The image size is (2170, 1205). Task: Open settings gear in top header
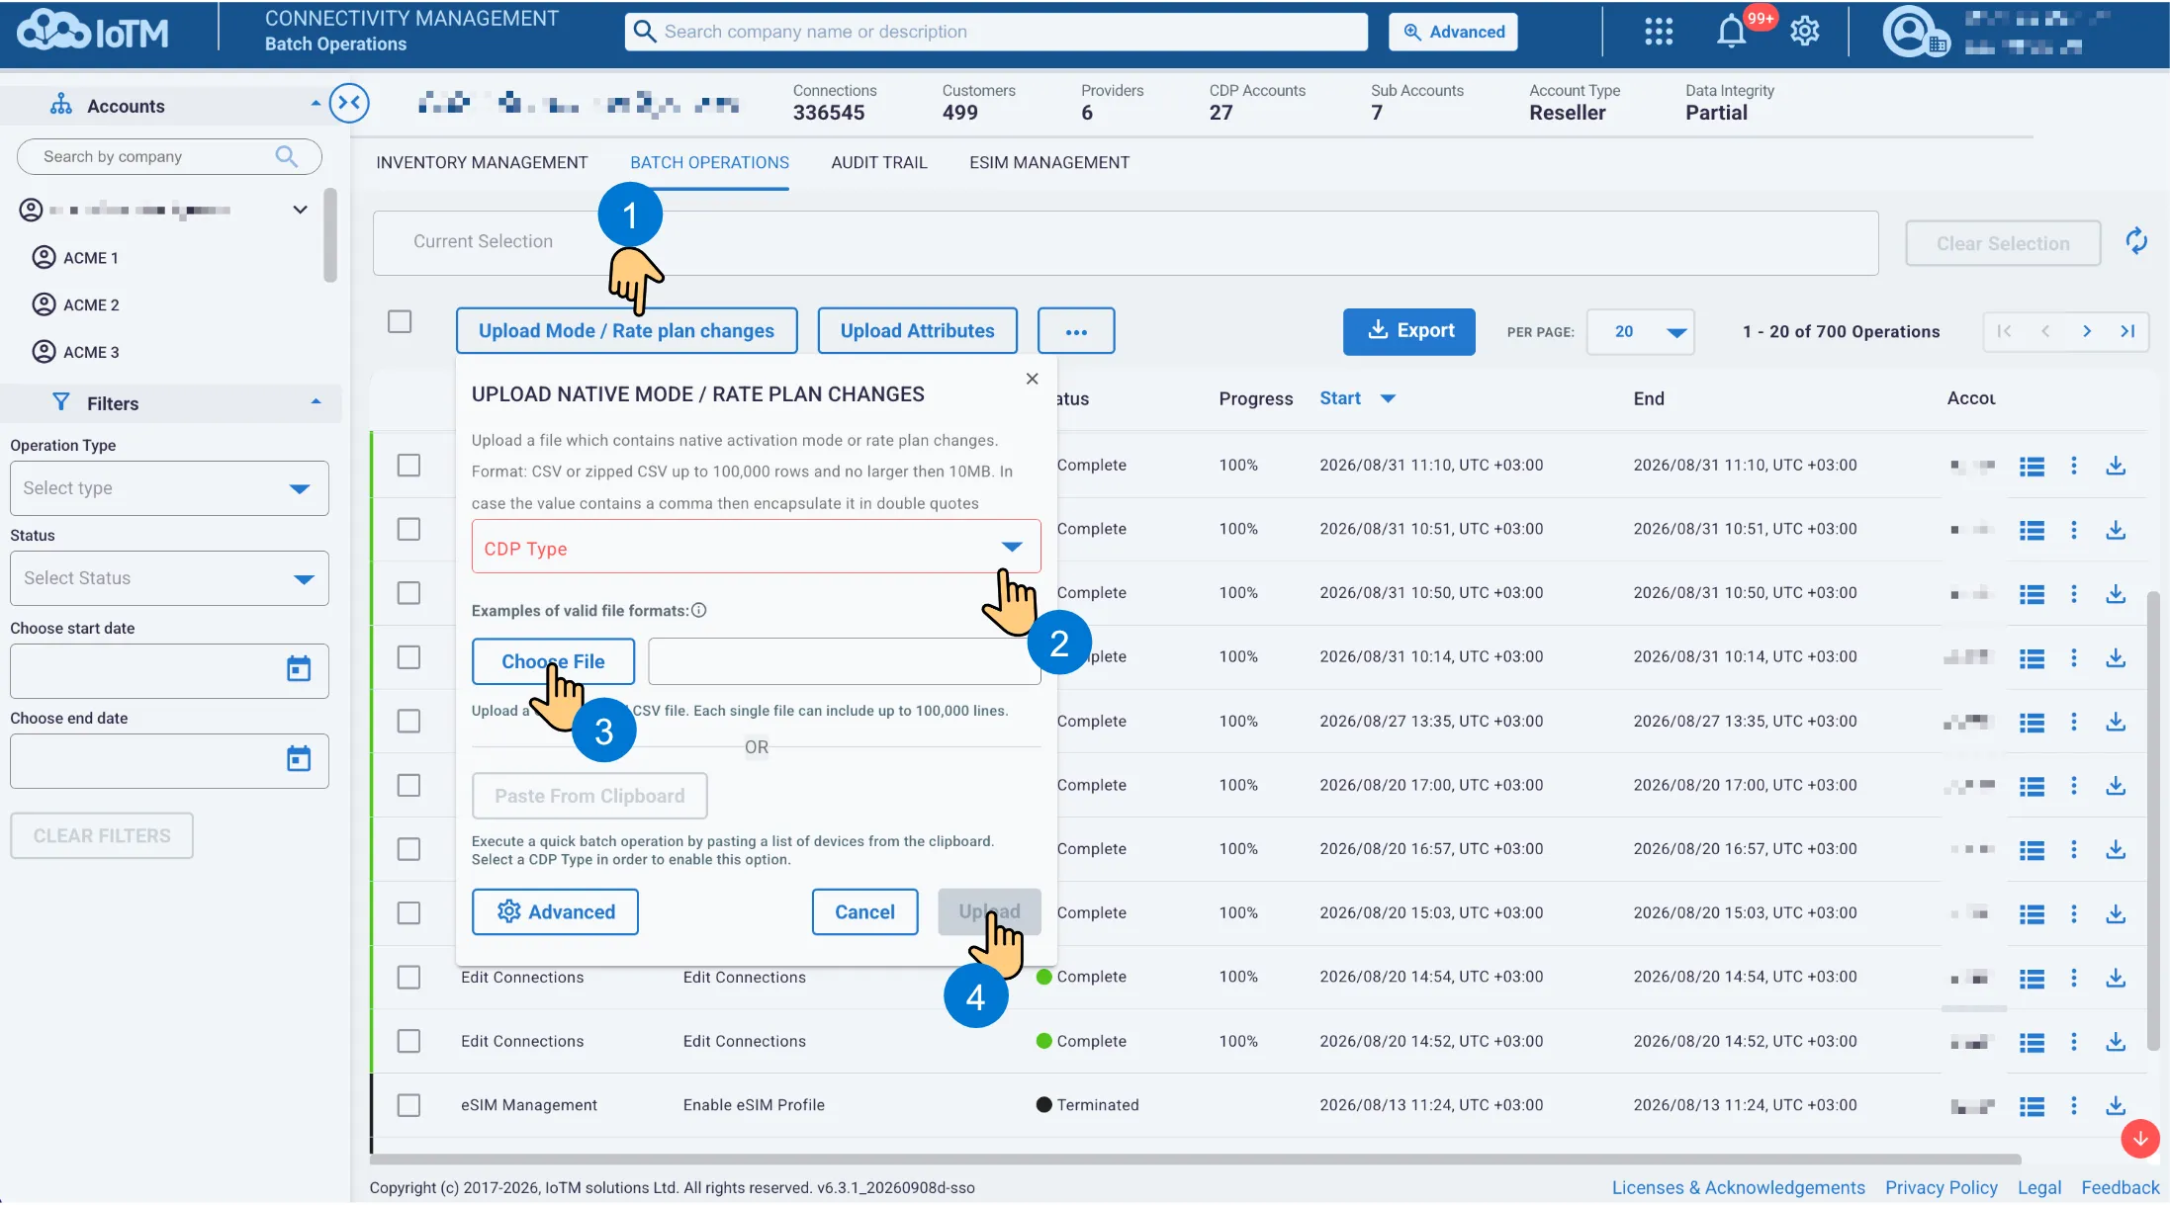pyautogui.click(x=1805, y=32)
